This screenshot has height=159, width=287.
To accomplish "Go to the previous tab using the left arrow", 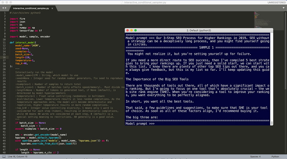I will (3, 8).
